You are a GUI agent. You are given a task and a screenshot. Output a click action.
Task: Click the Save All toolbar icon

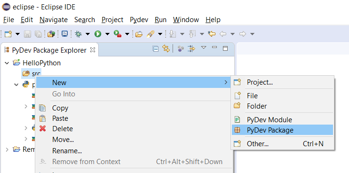[38, 34]
